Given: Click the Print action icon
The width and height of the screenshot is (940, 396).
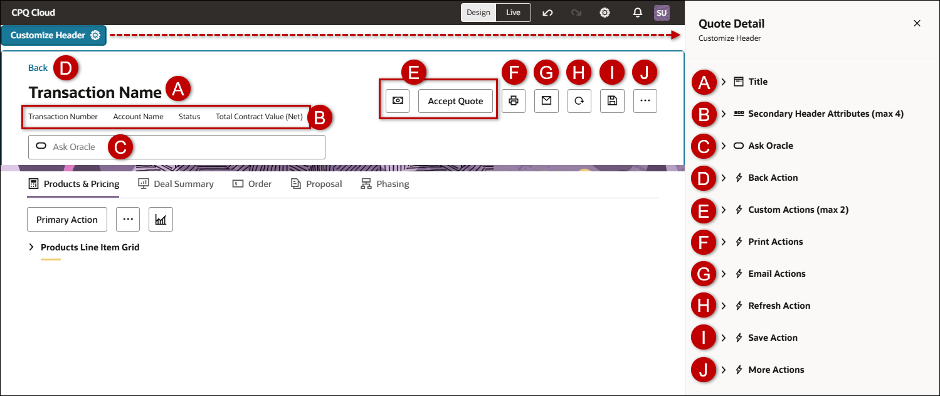Looking at the screenshot, I should coord(514,100).
